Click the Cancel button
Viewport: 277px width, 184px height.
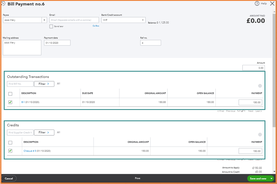point(9,178)
